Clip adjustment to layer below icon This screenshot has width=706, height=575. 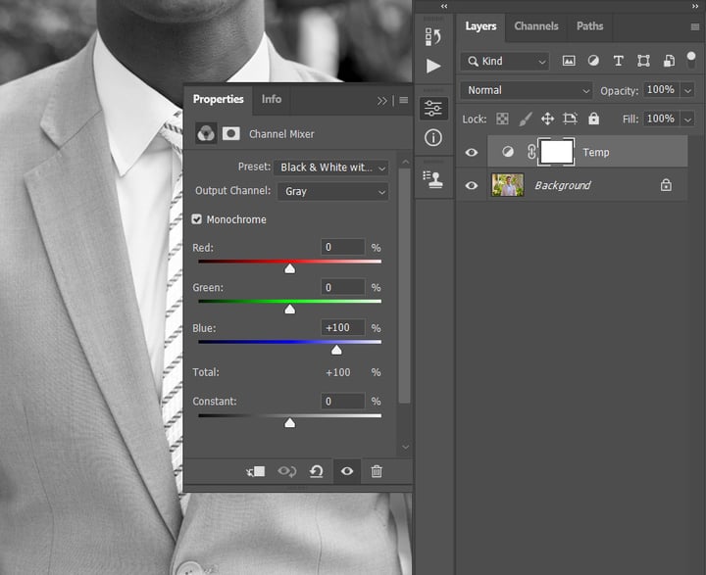point(255,471)
